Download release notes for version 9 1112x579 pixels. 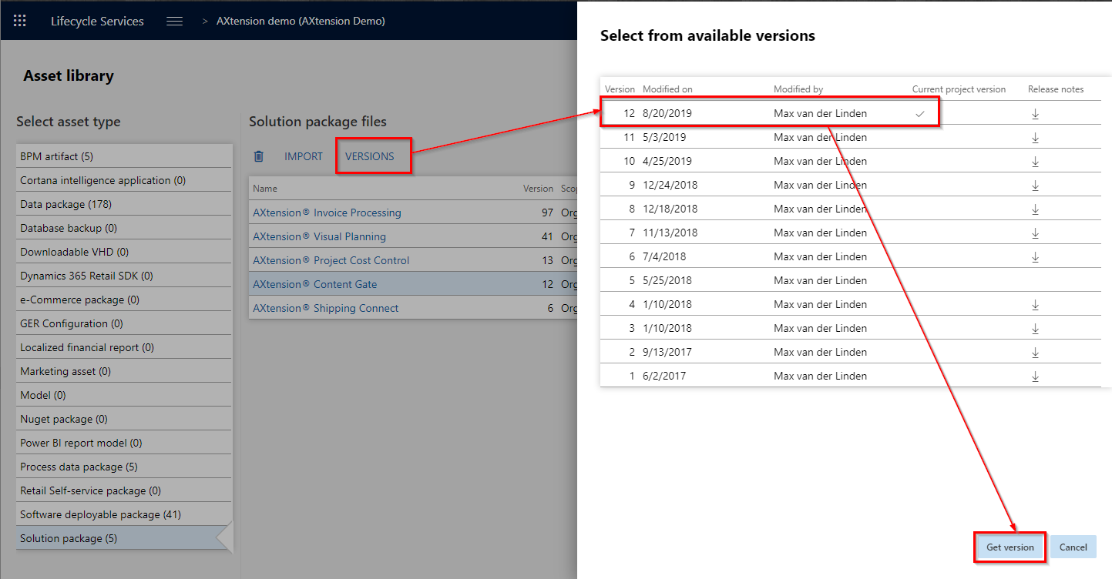point(1035,186)
